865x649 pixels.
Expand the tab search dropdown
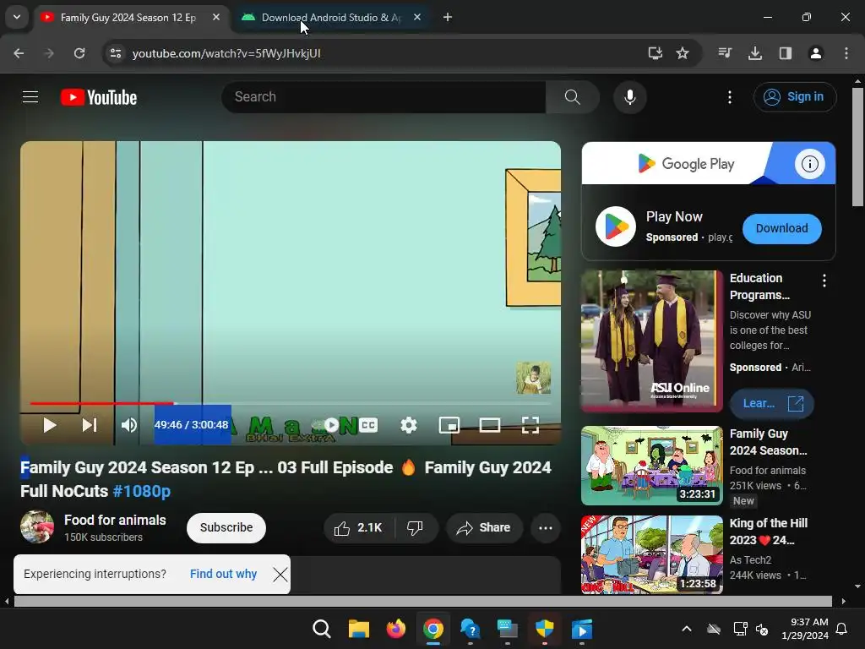coord(17,17)
